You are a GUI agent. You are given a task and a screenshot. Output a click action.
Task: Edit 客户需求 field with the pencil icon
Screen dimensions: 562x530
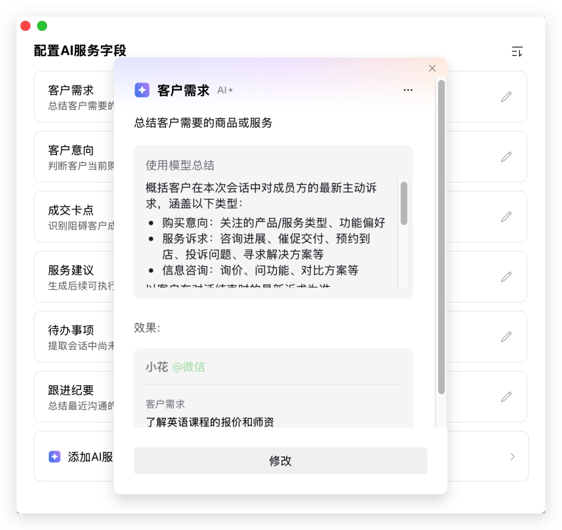click(x=506, y=97)
